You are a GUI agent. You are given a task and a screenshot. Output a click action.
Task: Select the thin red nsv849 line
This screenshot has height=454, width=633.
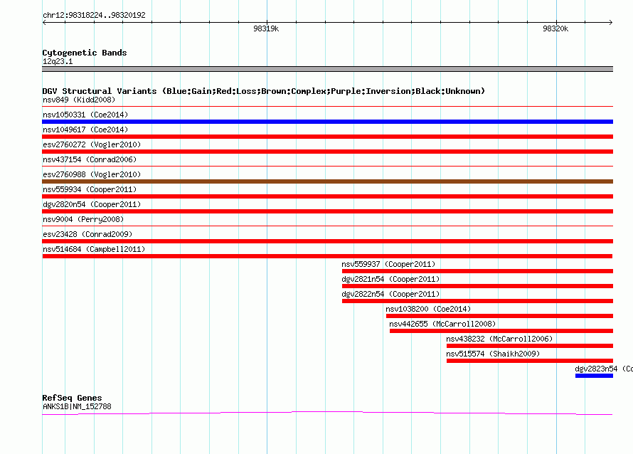327,107
